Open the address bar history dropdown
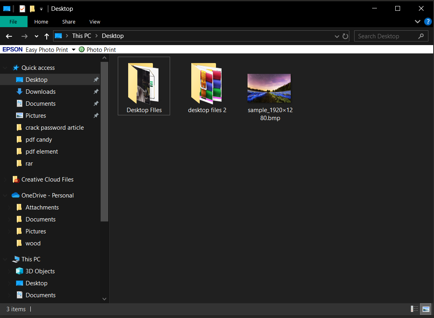The height and width of the screenshot is (318, 434). coord(337,36)
